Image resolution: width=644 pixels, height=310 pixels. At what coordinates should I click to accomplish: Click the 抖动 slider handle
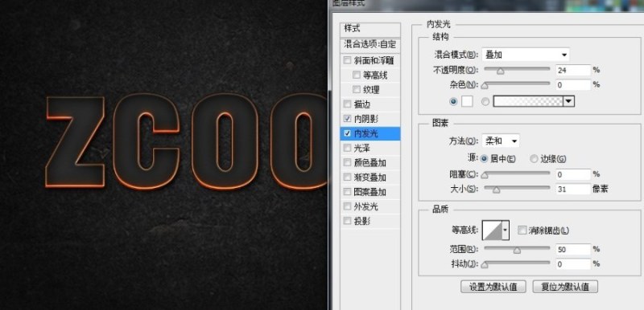click(485, 265)
